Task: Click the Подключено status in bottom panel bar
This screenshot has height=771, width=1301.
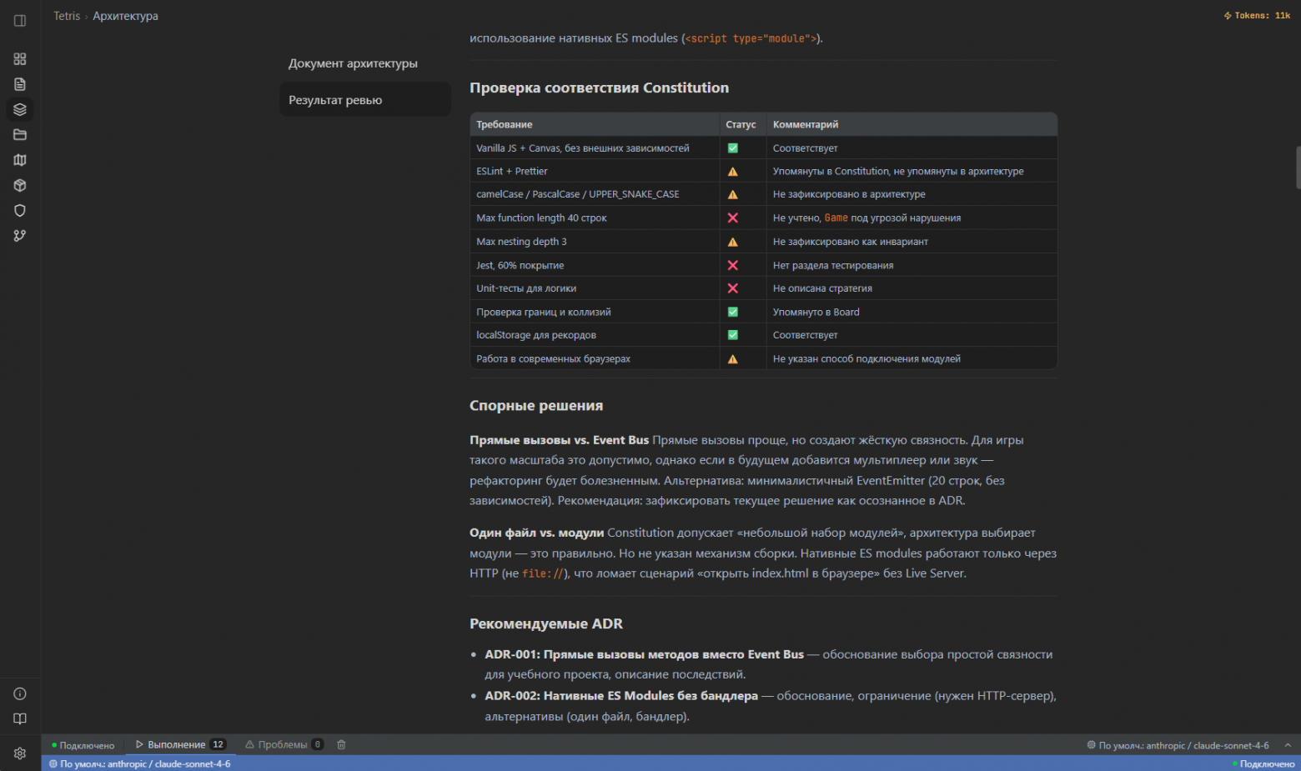Action: pos(83,745)
